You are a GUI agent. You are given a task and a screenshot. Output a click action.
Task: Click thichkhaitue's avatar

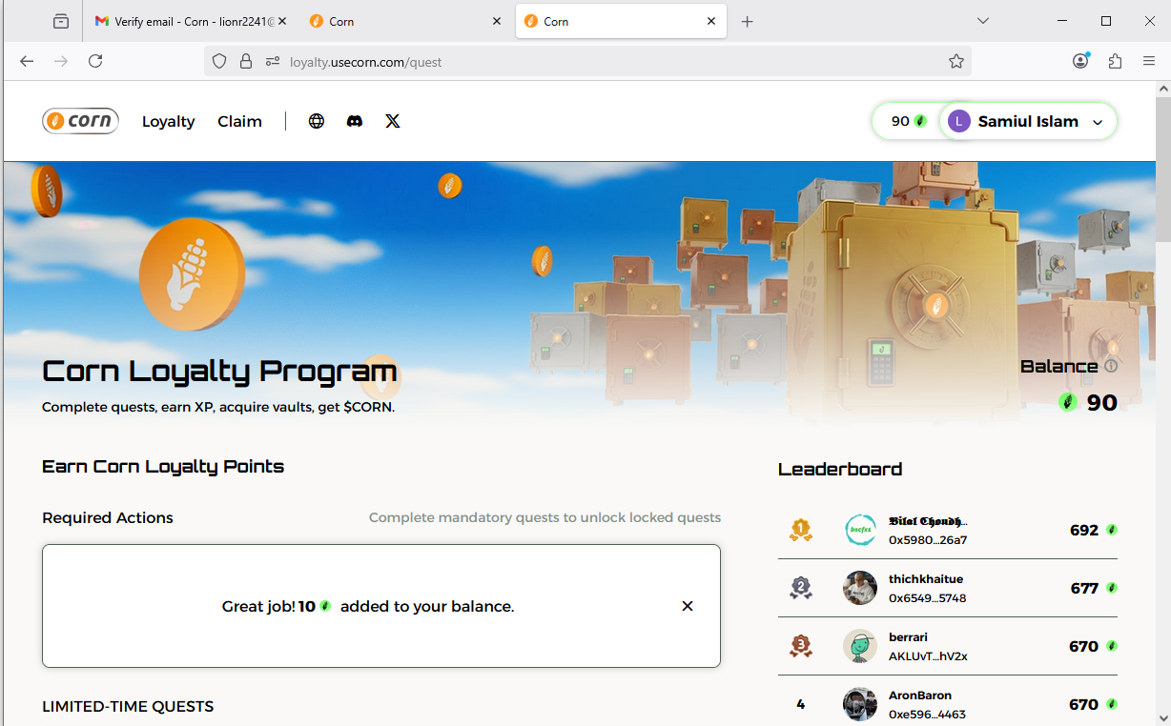[x=860, y=588]
